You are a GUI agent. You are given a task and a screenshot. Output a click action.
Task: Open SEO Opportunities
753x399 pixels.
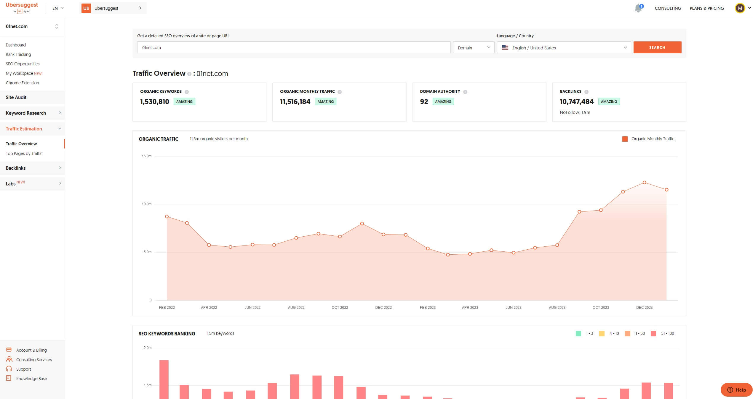[23, 64]
